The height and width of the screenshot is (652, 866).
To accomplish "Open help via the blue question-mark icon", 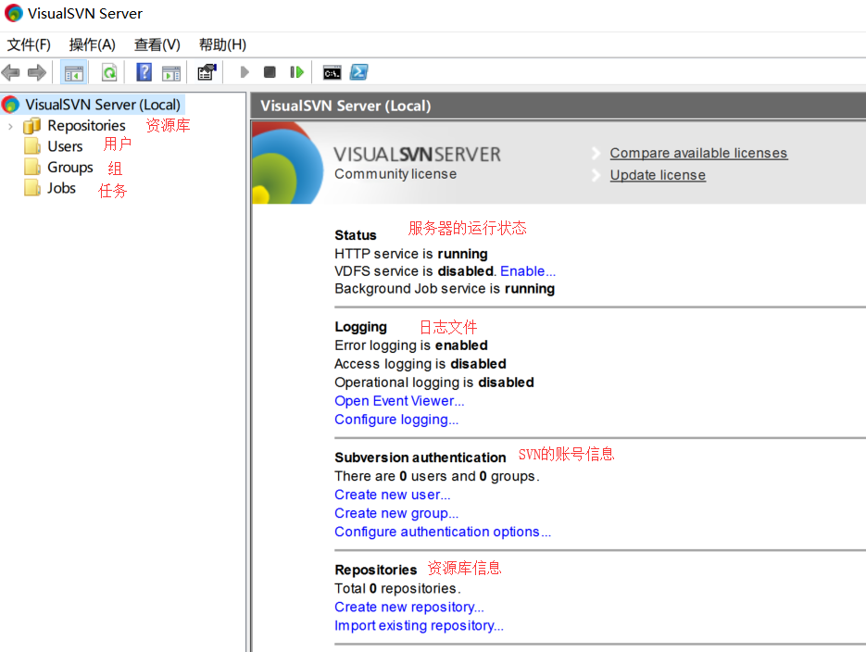I will (144, 72).
